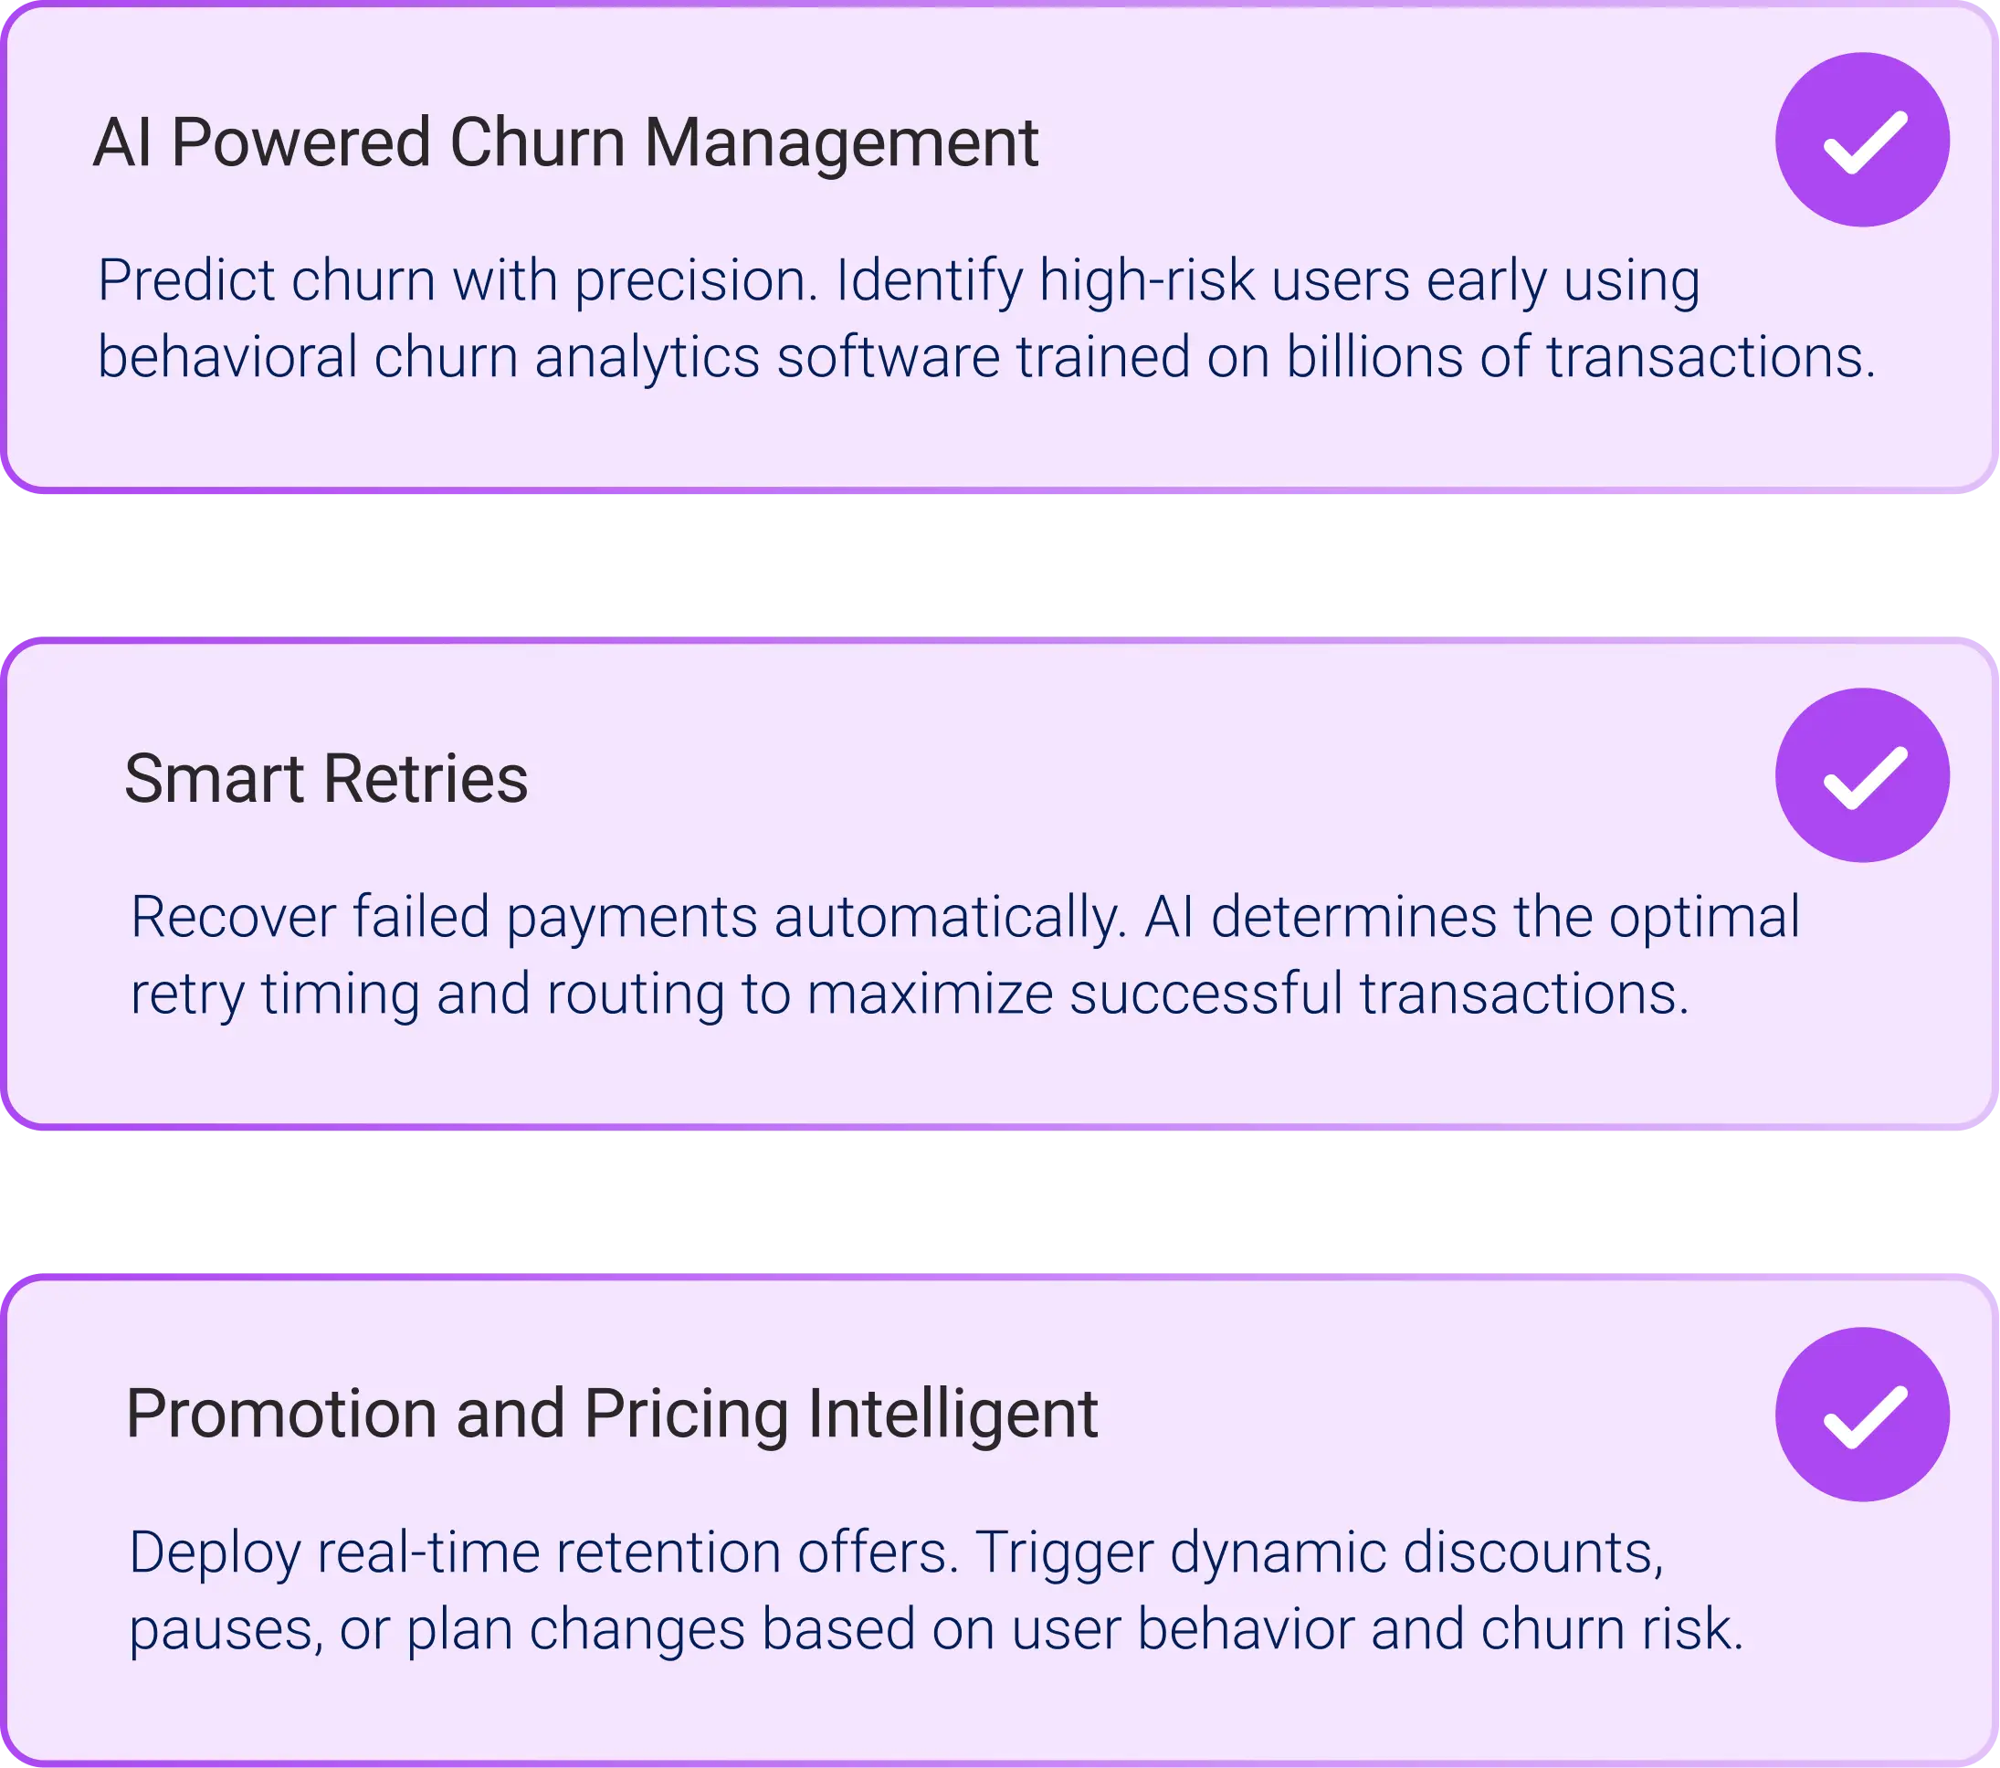The height and width of the screenshot is (1768, 2000).
Task: Click the "Recover failed payments automatically." sentence
Action: pos(629,918)
